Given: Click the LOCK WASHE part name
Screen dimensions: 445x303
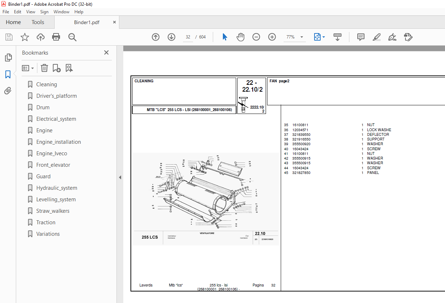Looking at the screenshot, I should [379, 130].
